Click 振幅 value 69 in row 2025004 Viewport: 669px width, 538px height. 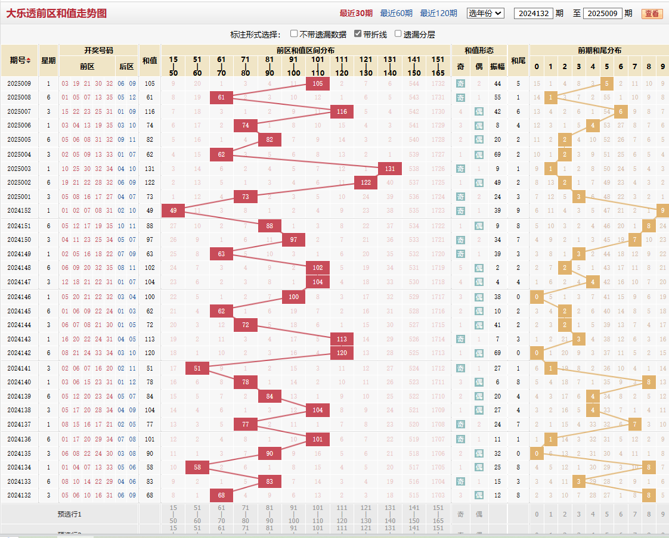pos(497,154)
